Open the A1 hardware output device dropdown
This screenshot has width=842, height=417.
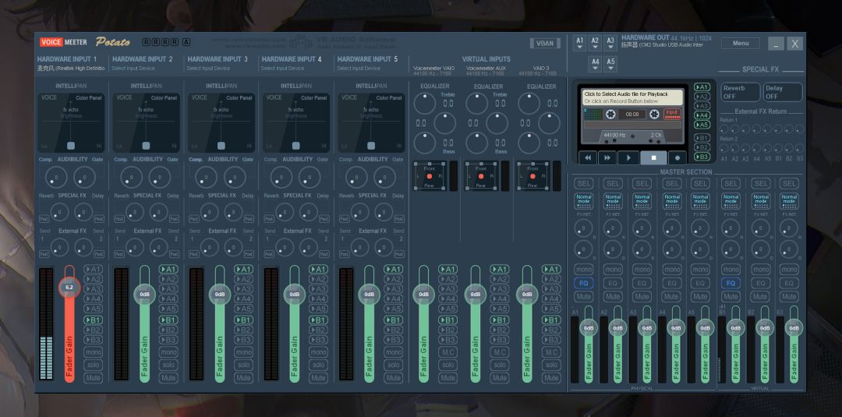579,43
